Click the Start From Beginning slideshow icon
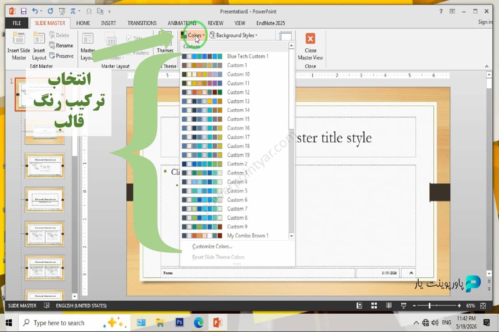499x332 pixels. tap(62, 11)
